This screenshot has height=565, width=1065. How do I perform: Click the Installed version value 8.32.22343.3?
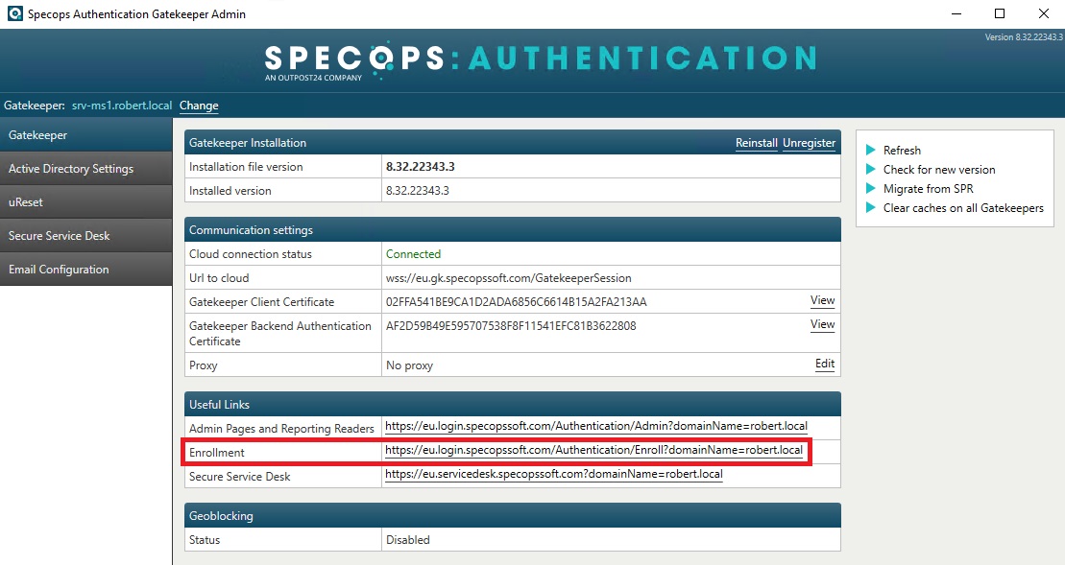pyautogui.click(x=418, y=191)
